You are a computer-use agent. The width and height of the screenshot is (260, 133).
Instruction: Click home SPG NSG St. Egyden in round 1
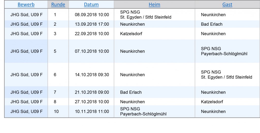point(146,14)
